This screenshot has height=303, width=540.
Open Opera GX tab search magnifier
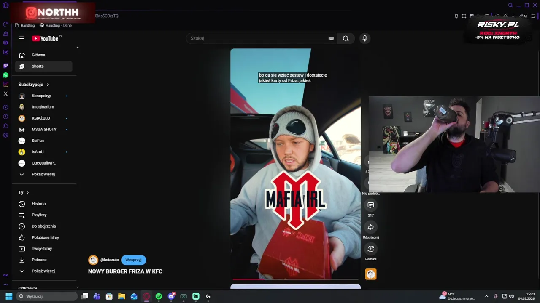(510, 5)
